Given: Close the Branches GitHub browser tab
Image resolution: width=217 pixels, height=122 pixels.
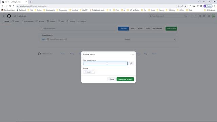Looking at the screenshot, I should (x=26, y=2).
